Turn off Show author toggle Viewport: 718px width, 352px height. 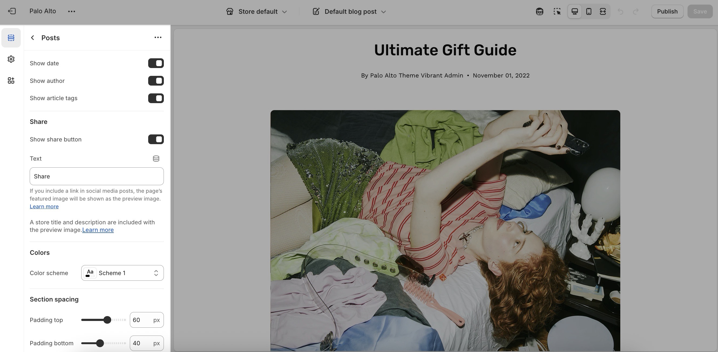pyautogui.click(x=156, y=81)
